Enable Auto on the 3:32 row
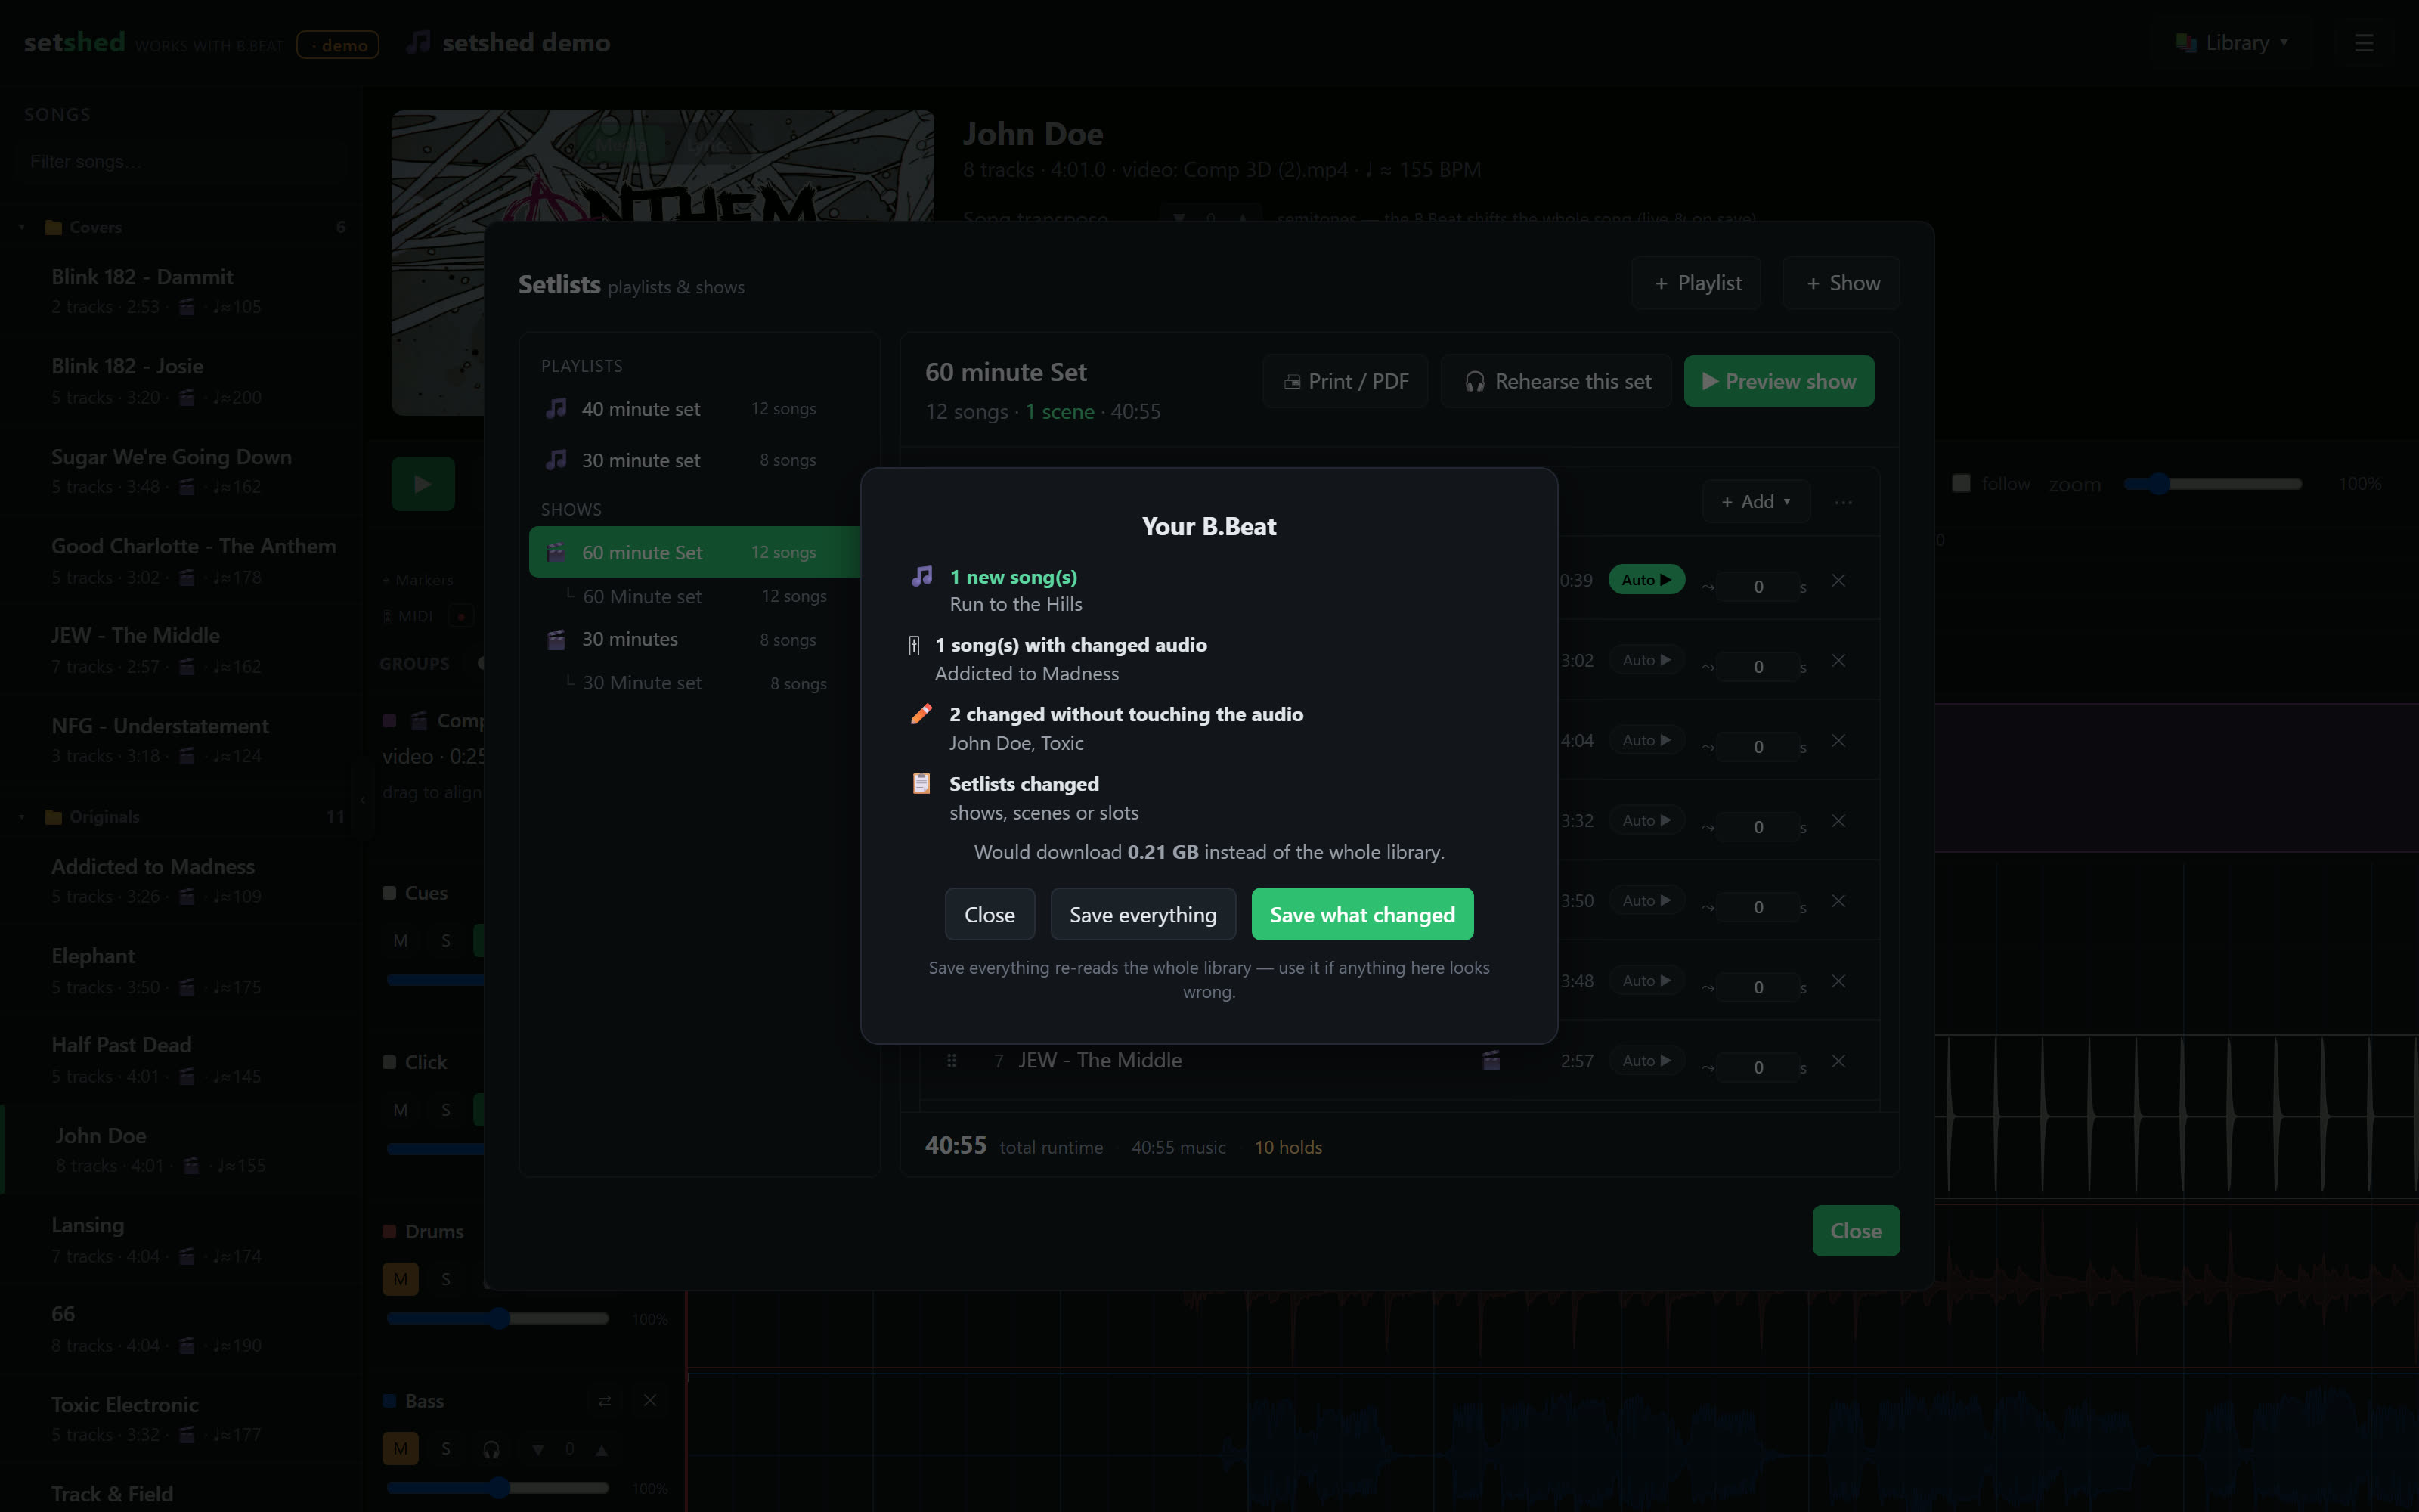This screenshot has width=2419, height=1512. tap(1646, 820)
